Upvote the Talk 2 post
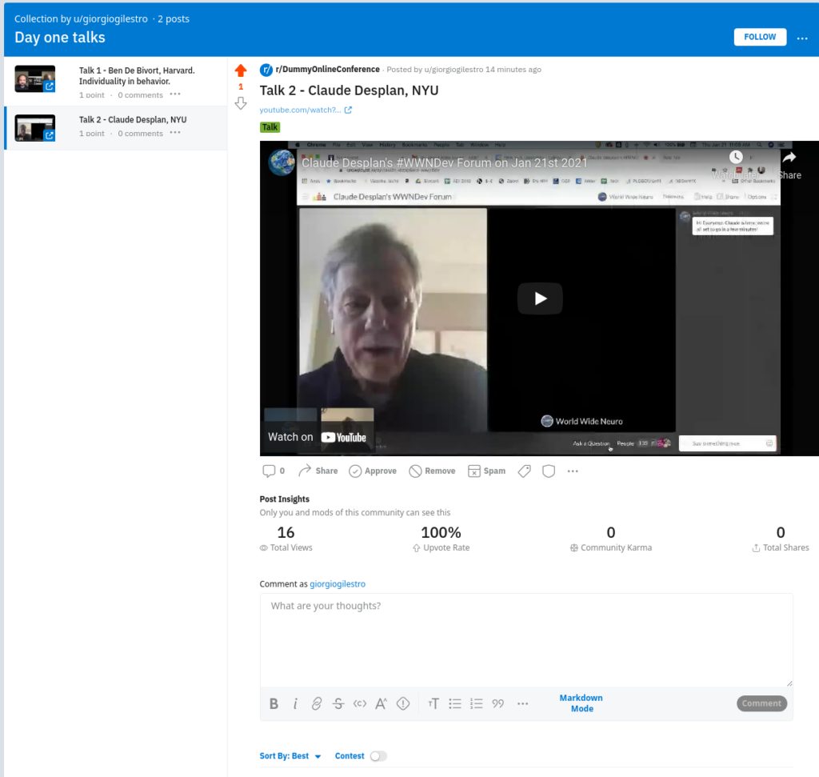Screen dimensions: 819x777 pos(240,70)
